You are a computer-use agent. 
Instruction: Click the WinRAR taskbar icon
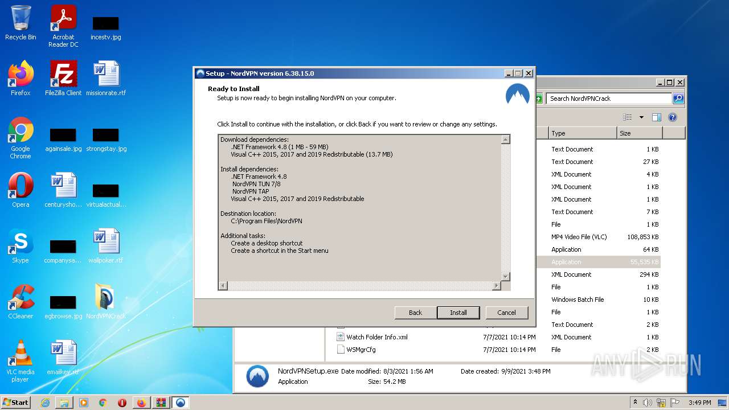coord(161,403)
